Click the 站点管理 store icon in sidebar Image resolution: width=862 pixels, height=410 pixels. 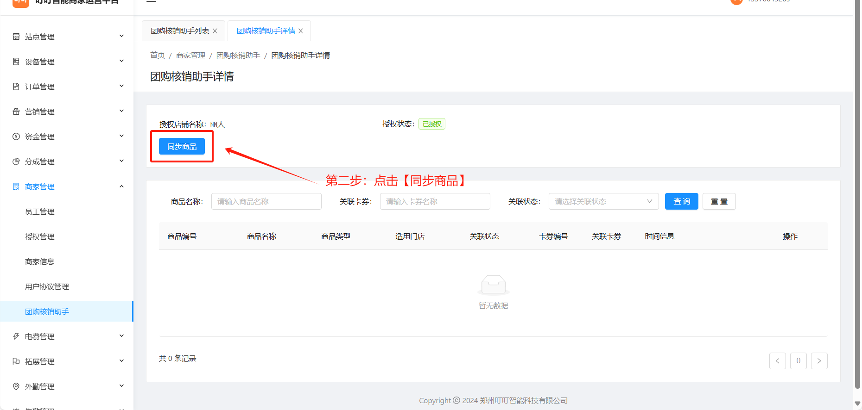16,37
